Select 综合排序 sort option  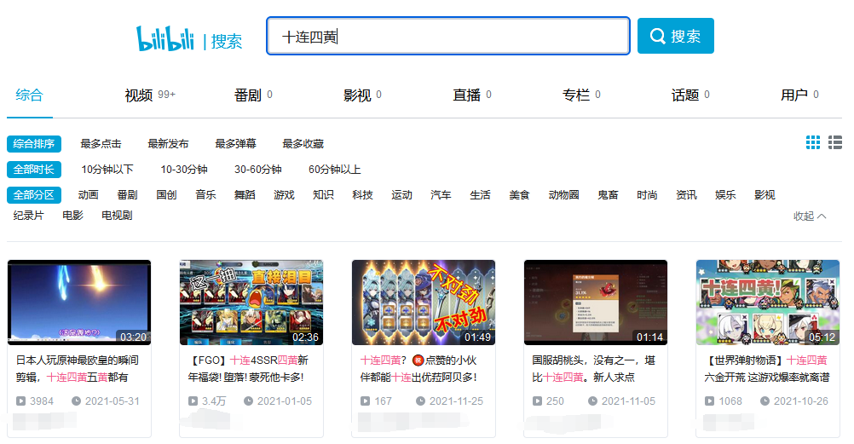pos(34,144)
